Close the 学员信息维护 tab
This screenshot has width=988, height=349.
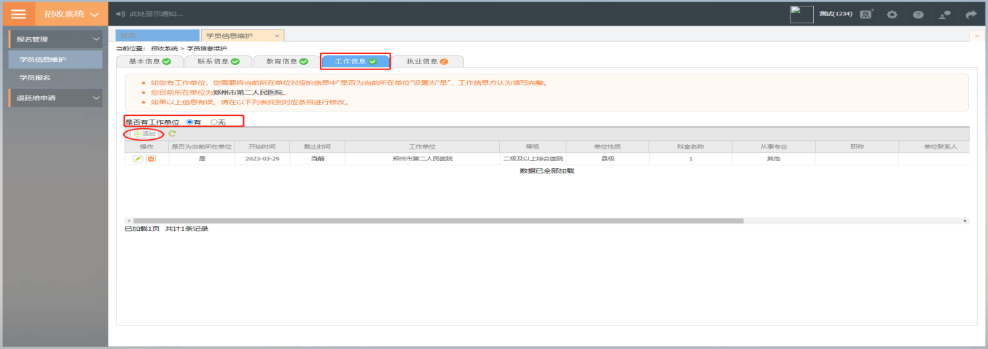tap(277, 36)
